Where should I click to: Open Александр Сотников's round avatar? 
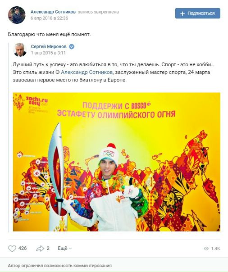17,15
